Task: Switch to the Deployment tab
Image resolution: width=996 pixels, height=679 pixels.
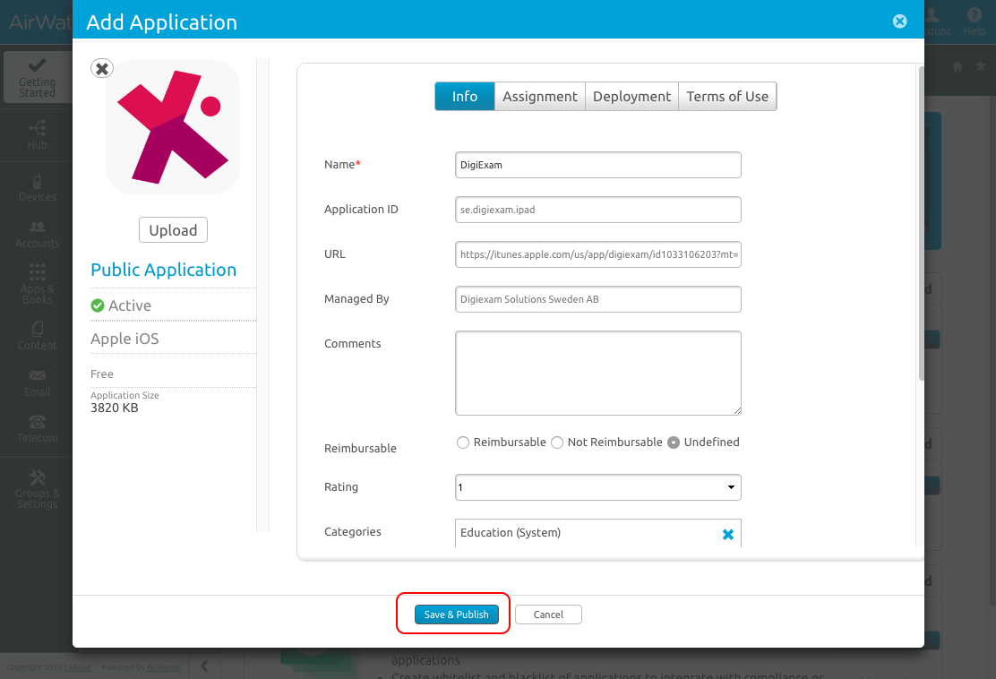Action: (631, 97)
